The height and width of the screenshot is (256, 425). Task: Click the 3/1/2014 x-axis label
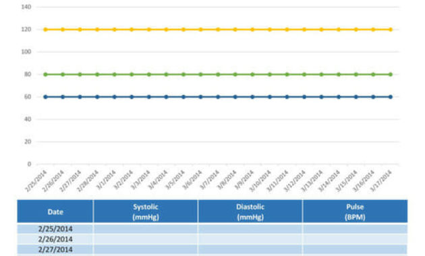[x=107, y=180]
